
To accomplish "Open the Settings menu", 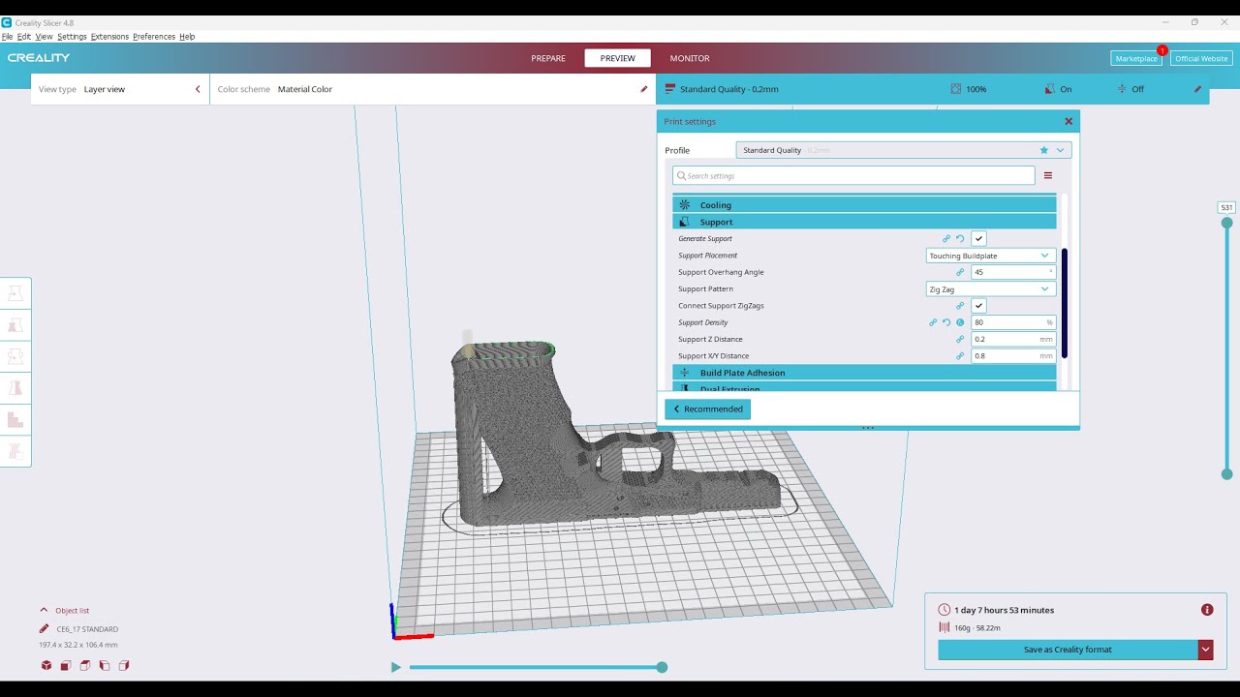I will coord(72,37).
